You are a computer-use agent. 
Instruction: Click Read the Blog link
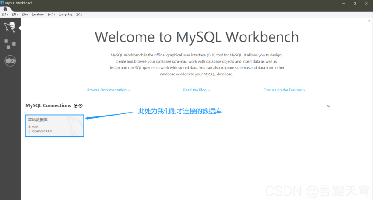coord(196,90)
